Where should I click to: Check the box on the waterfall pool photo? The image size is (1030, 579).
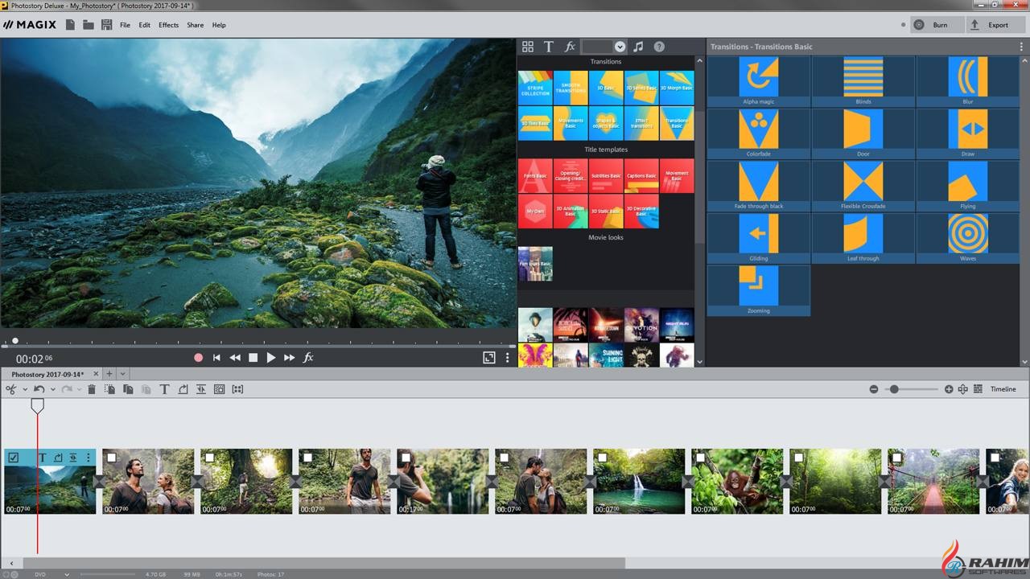(x=603, y=458)
